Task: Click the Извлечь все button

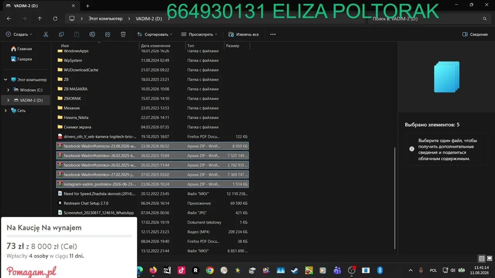Action: pyautogui.click(x=244, y=34)
